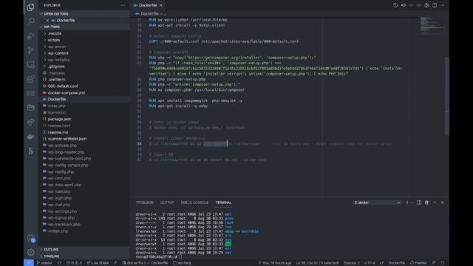Click the Prettier status bar item
Image resolution: width=473 pixels, height=266 pixels.
418,263
